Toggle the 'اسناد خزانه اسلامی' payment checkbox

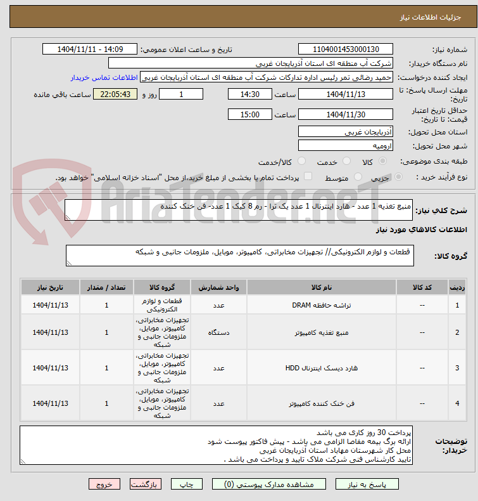tap(308, 176)
